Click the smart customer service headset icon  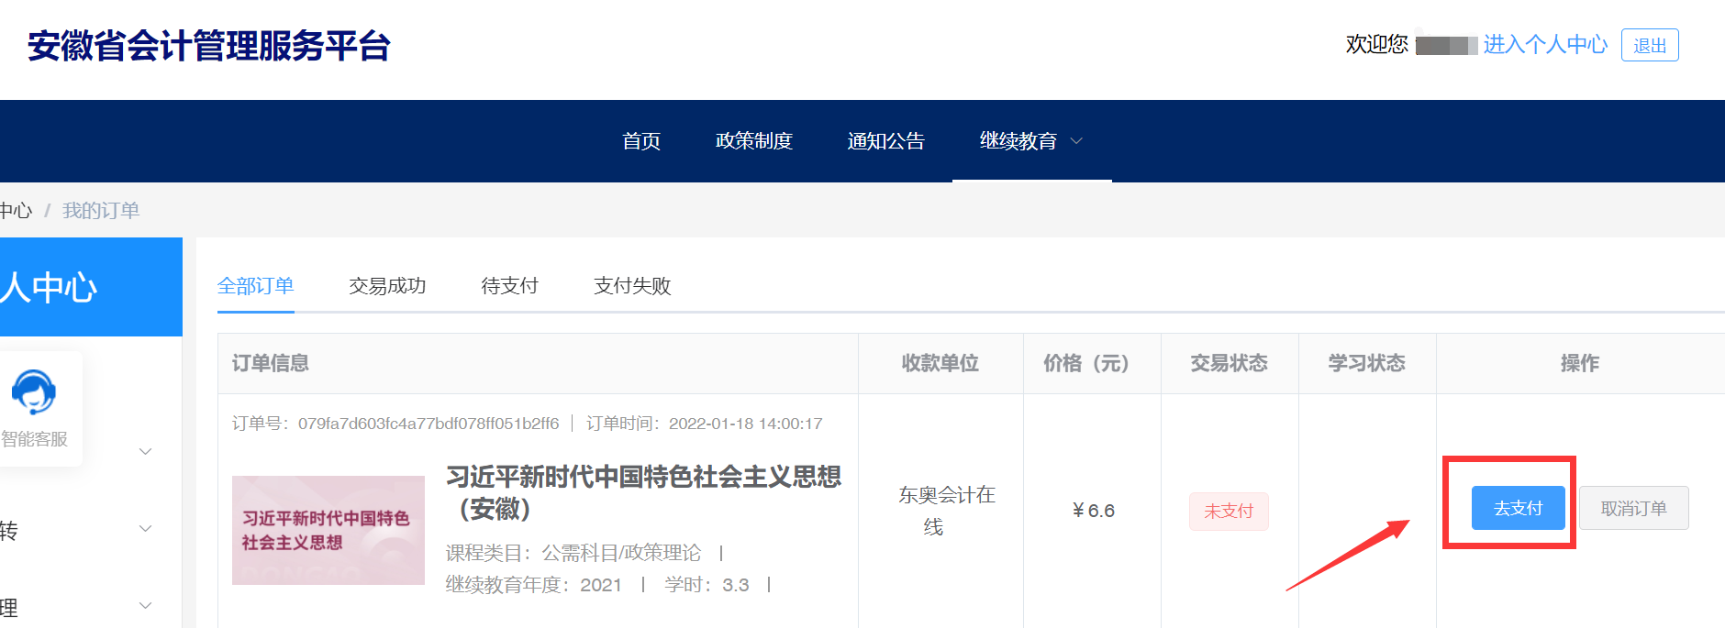pyautogui.click(x=34, y=392)
